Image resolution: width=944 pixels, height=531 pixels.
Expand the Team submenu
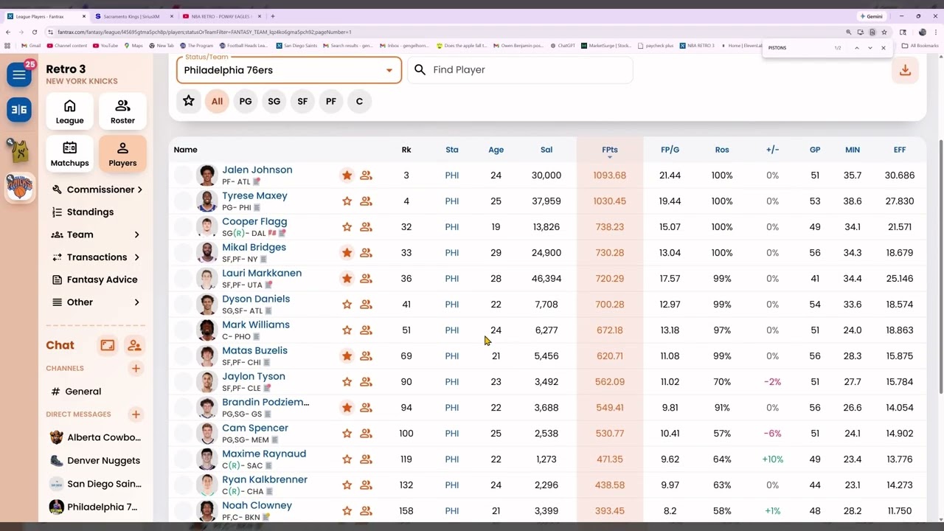97,235
